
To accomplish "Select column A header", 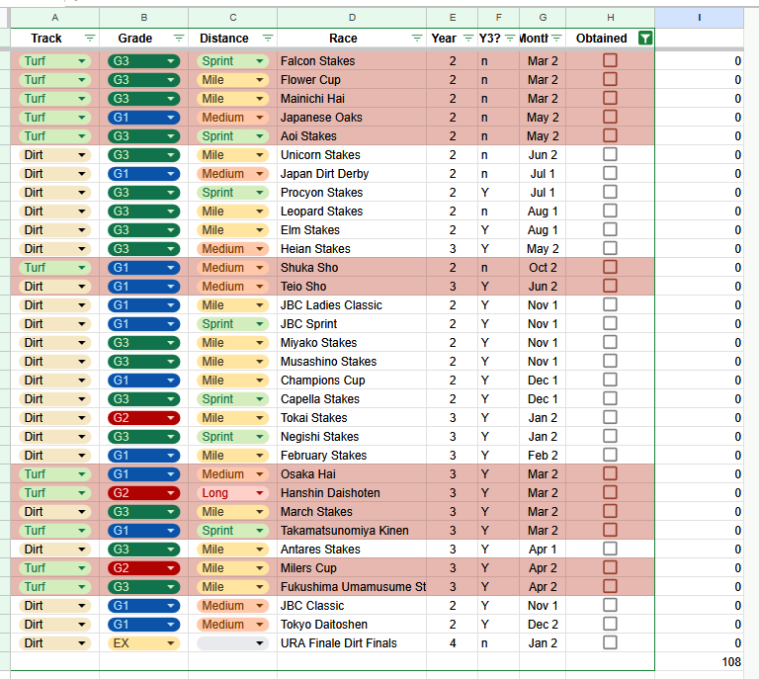I will 55,18.
